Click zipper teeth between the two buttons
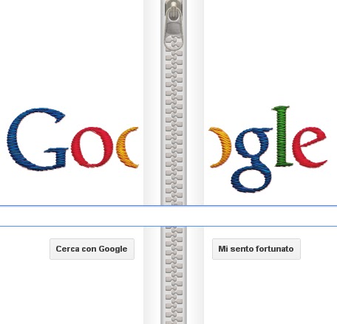Screen dimensions: 337x324 point(174,249)
